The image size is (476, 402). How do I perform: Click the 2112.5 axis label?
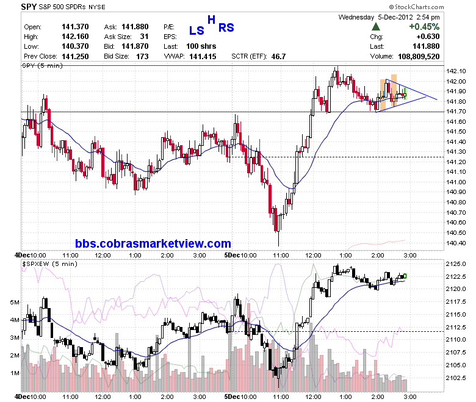coord(456,327)
